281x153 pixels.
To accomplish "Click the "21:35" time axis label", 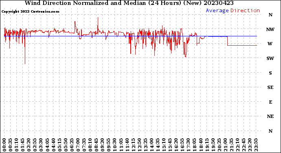I will [231, 145].
